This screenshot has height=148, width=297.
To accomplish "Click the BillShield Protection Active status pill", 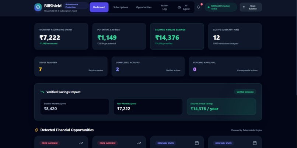I will click(x=221, y=7).
